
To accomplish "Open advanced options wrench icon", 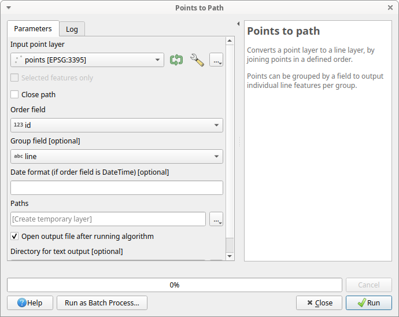I will (197, 60).
